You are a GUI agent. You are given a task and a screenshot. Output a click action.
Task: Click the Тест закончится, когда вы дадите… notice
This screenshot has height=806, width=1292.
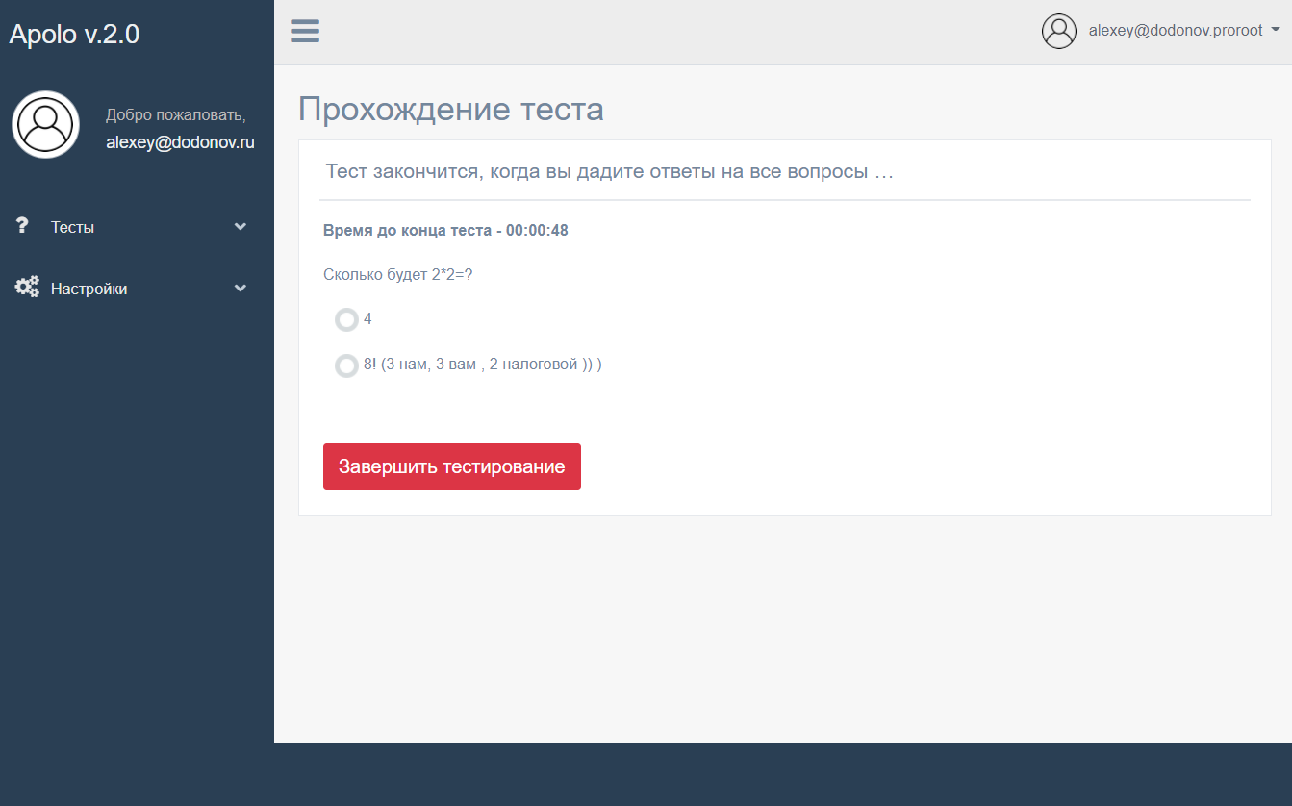tap(610, 171)
